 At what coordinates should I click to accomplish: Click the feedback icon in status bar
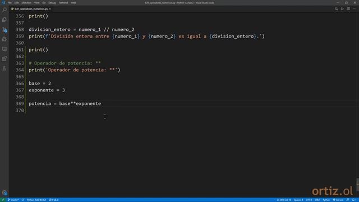pyautogui.click(x=348, y=200)
